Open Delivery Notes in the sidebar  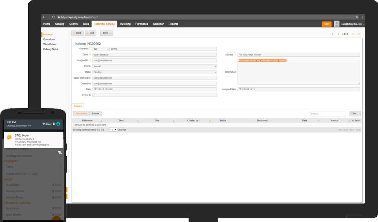[x=51, y=49]
